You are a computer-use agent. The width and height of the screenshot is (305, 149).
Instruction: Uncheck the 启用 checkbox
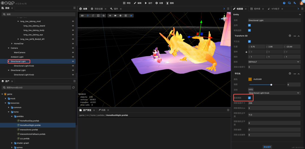pos(249,25)
